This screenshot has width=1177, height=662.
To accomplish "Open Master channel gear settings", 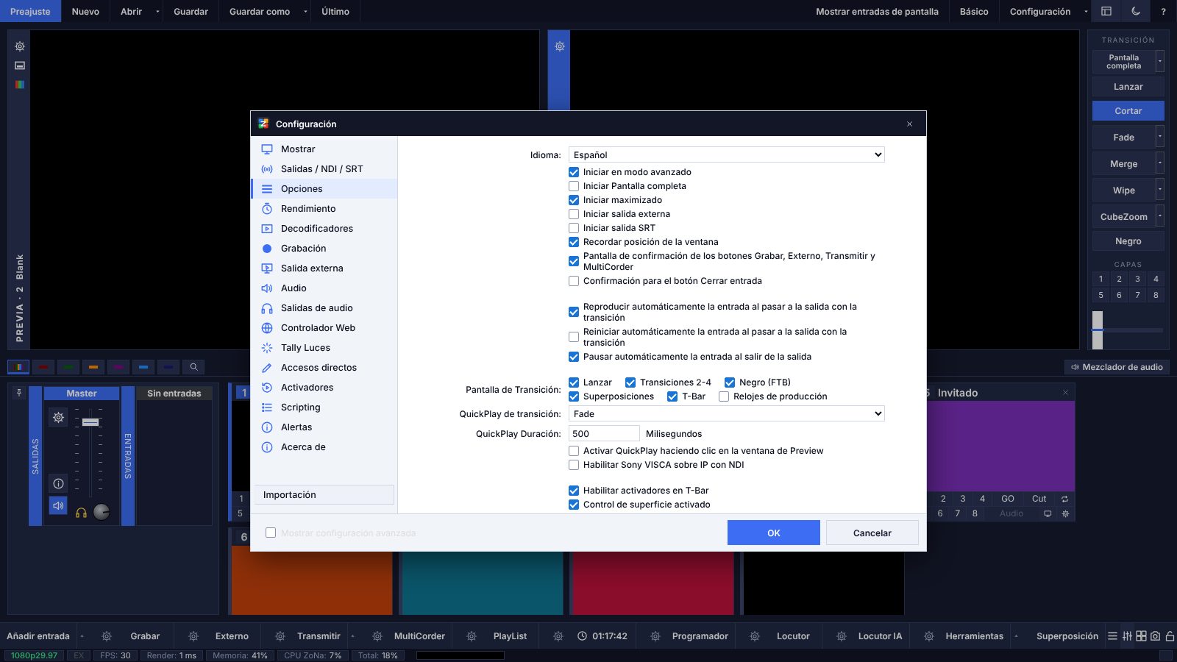I will 58,418.
